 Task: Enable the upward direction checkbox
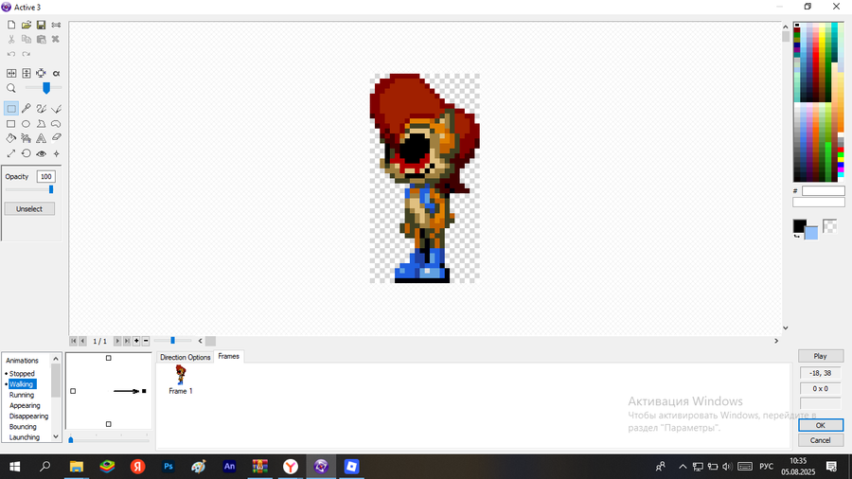(x=108, y=358)
